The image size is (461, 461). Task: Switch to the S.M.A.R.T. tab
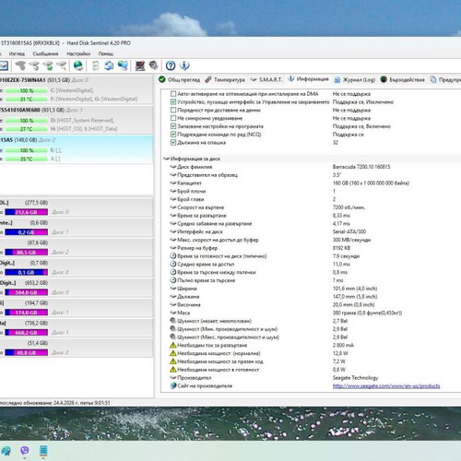pyautogui.click(x=266, y=79)
